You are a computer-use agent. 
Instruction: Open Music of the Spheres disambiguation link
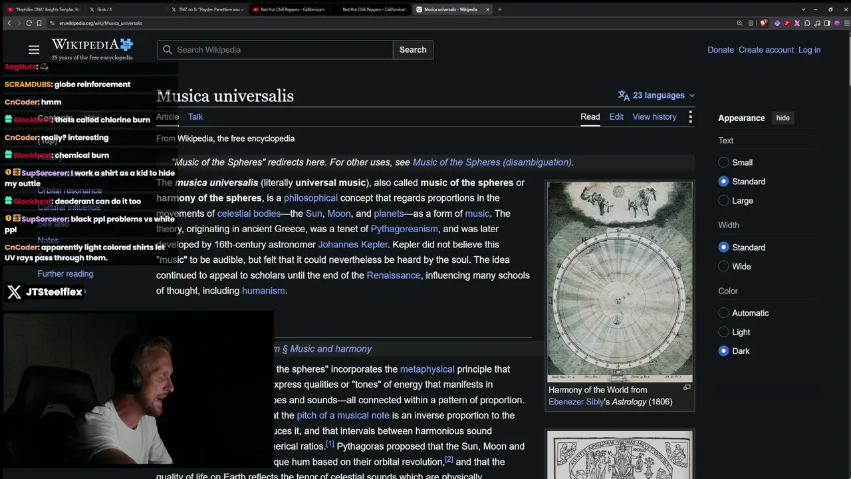492,162
